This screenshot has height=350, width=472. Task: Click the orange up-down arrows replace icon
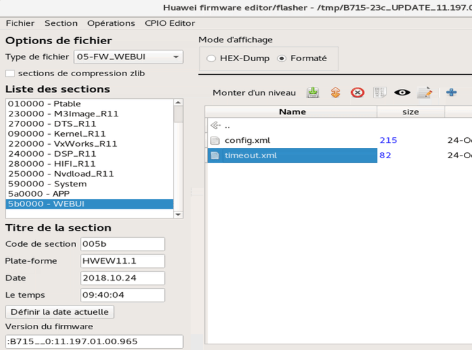[335, 93]
